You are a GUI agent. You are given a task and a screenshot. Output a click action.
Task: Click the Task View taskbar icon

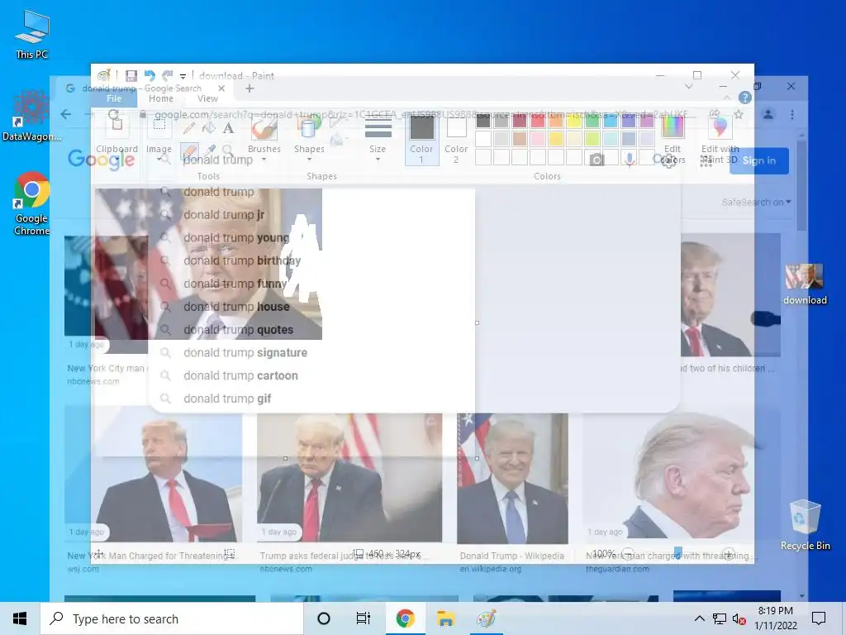(x=364, y=618)
